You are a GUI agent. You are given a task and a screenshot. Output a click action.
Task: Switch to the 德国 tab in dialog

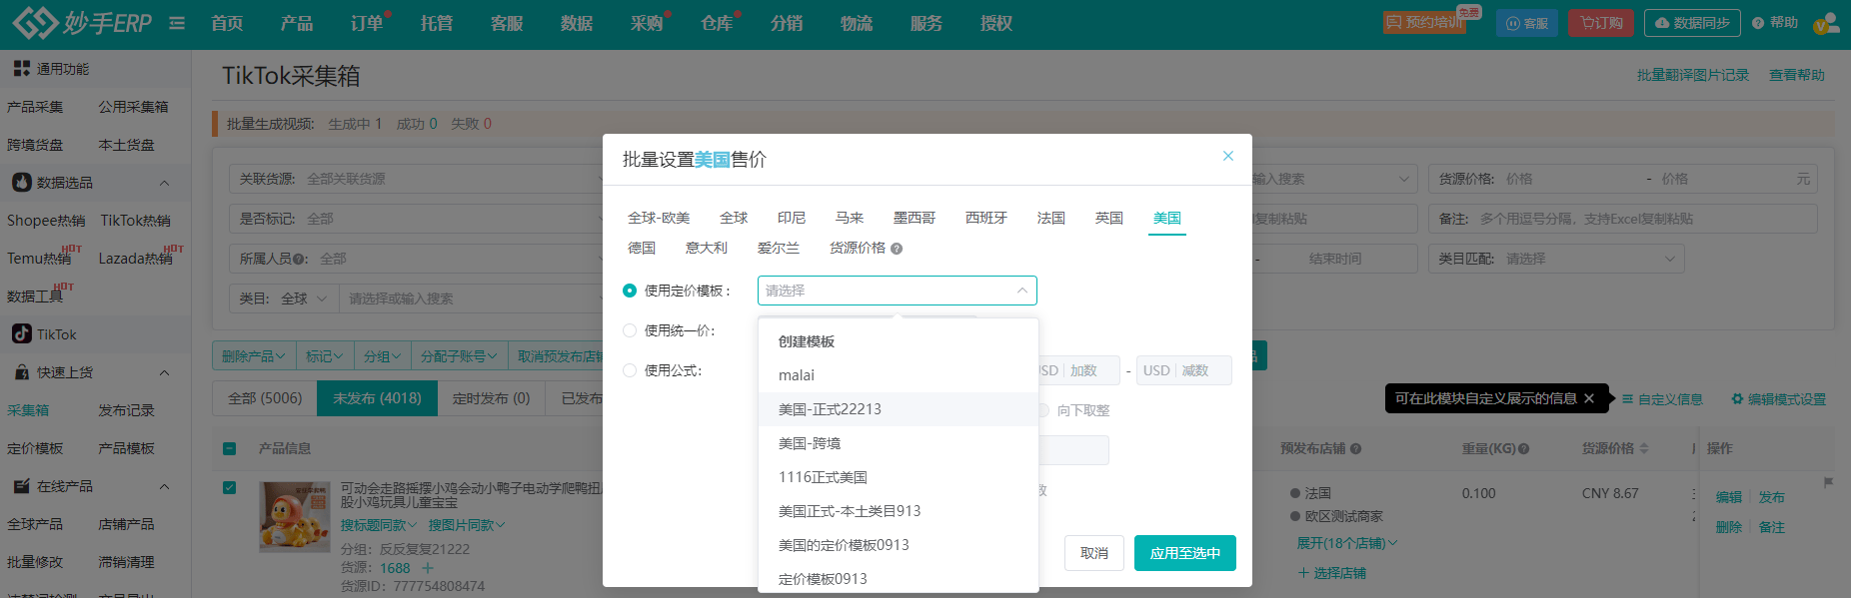point(642,248)
